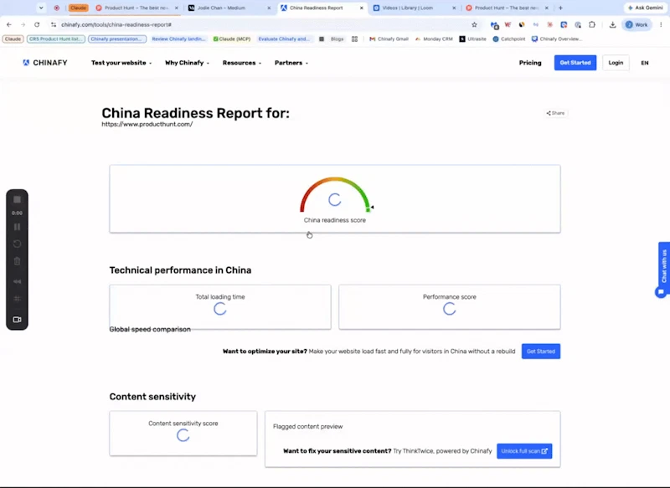Click the China readiness score gauge
Screen dimensions: 670x488
[335, 195]
